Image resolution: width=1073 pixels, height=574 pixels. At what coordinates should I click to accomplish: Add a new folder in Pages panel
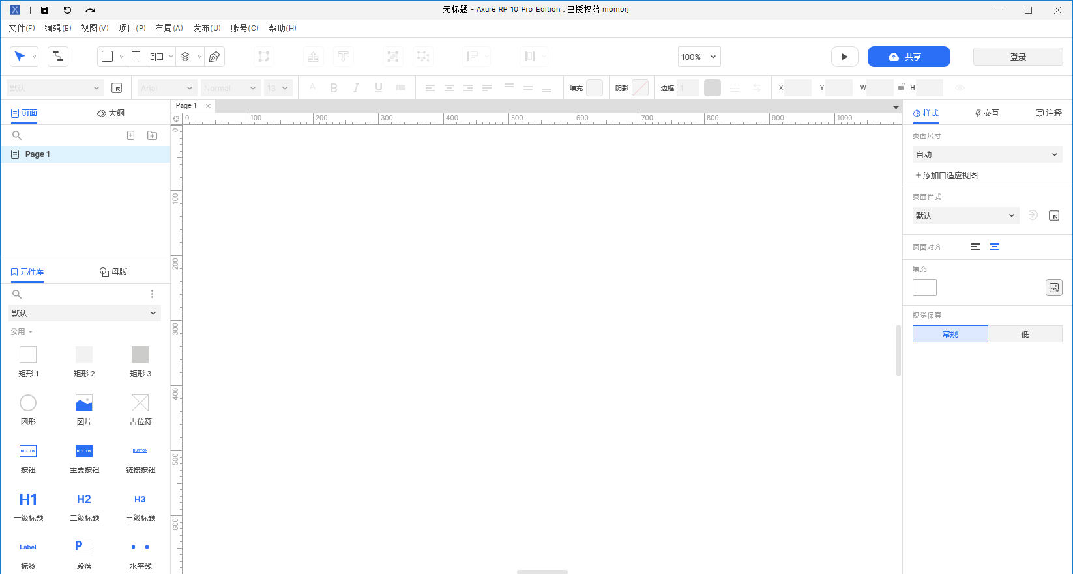152,135
